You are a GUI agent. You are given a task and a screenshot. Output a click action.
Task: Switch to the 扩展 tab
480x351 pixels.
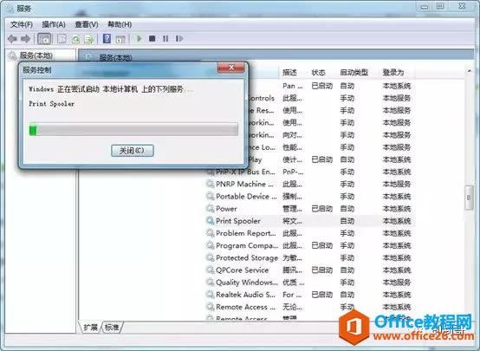(91, 328)
